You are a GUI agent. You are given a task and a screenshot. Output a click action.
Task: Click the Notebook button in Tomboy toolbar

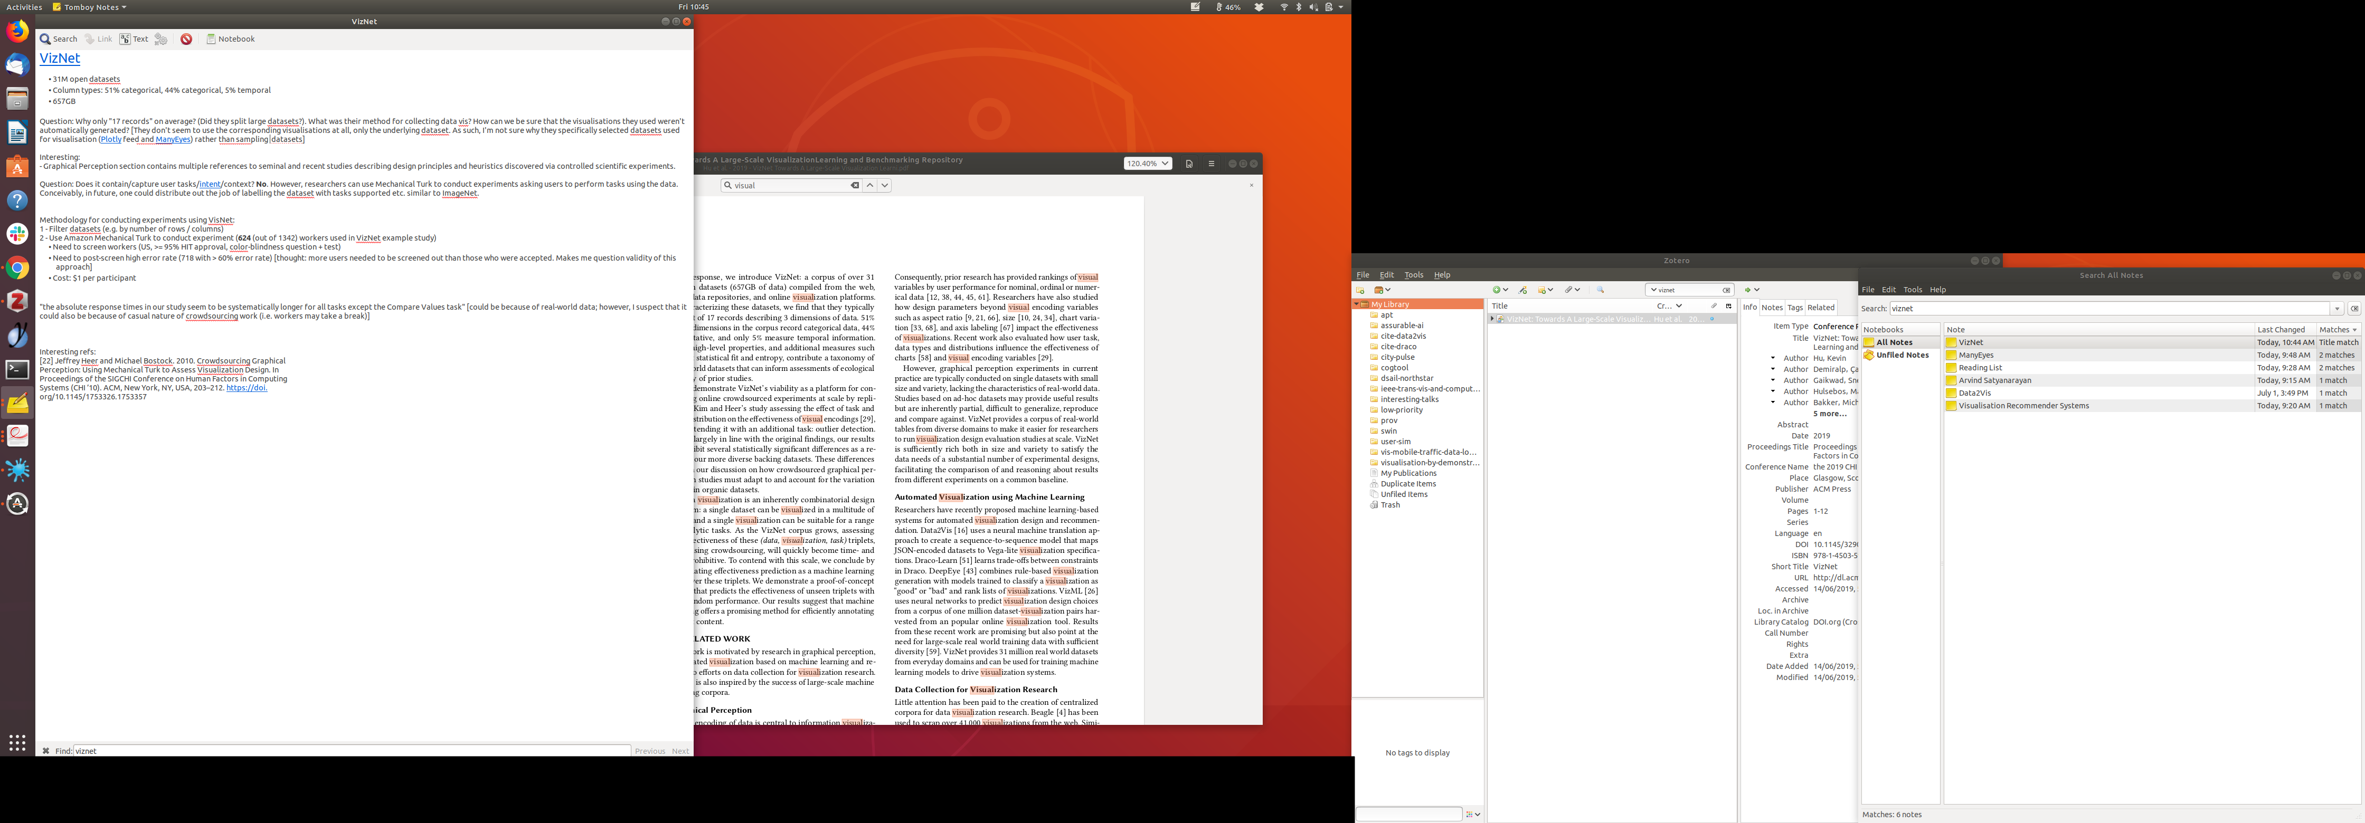click(x=231, y=40)
